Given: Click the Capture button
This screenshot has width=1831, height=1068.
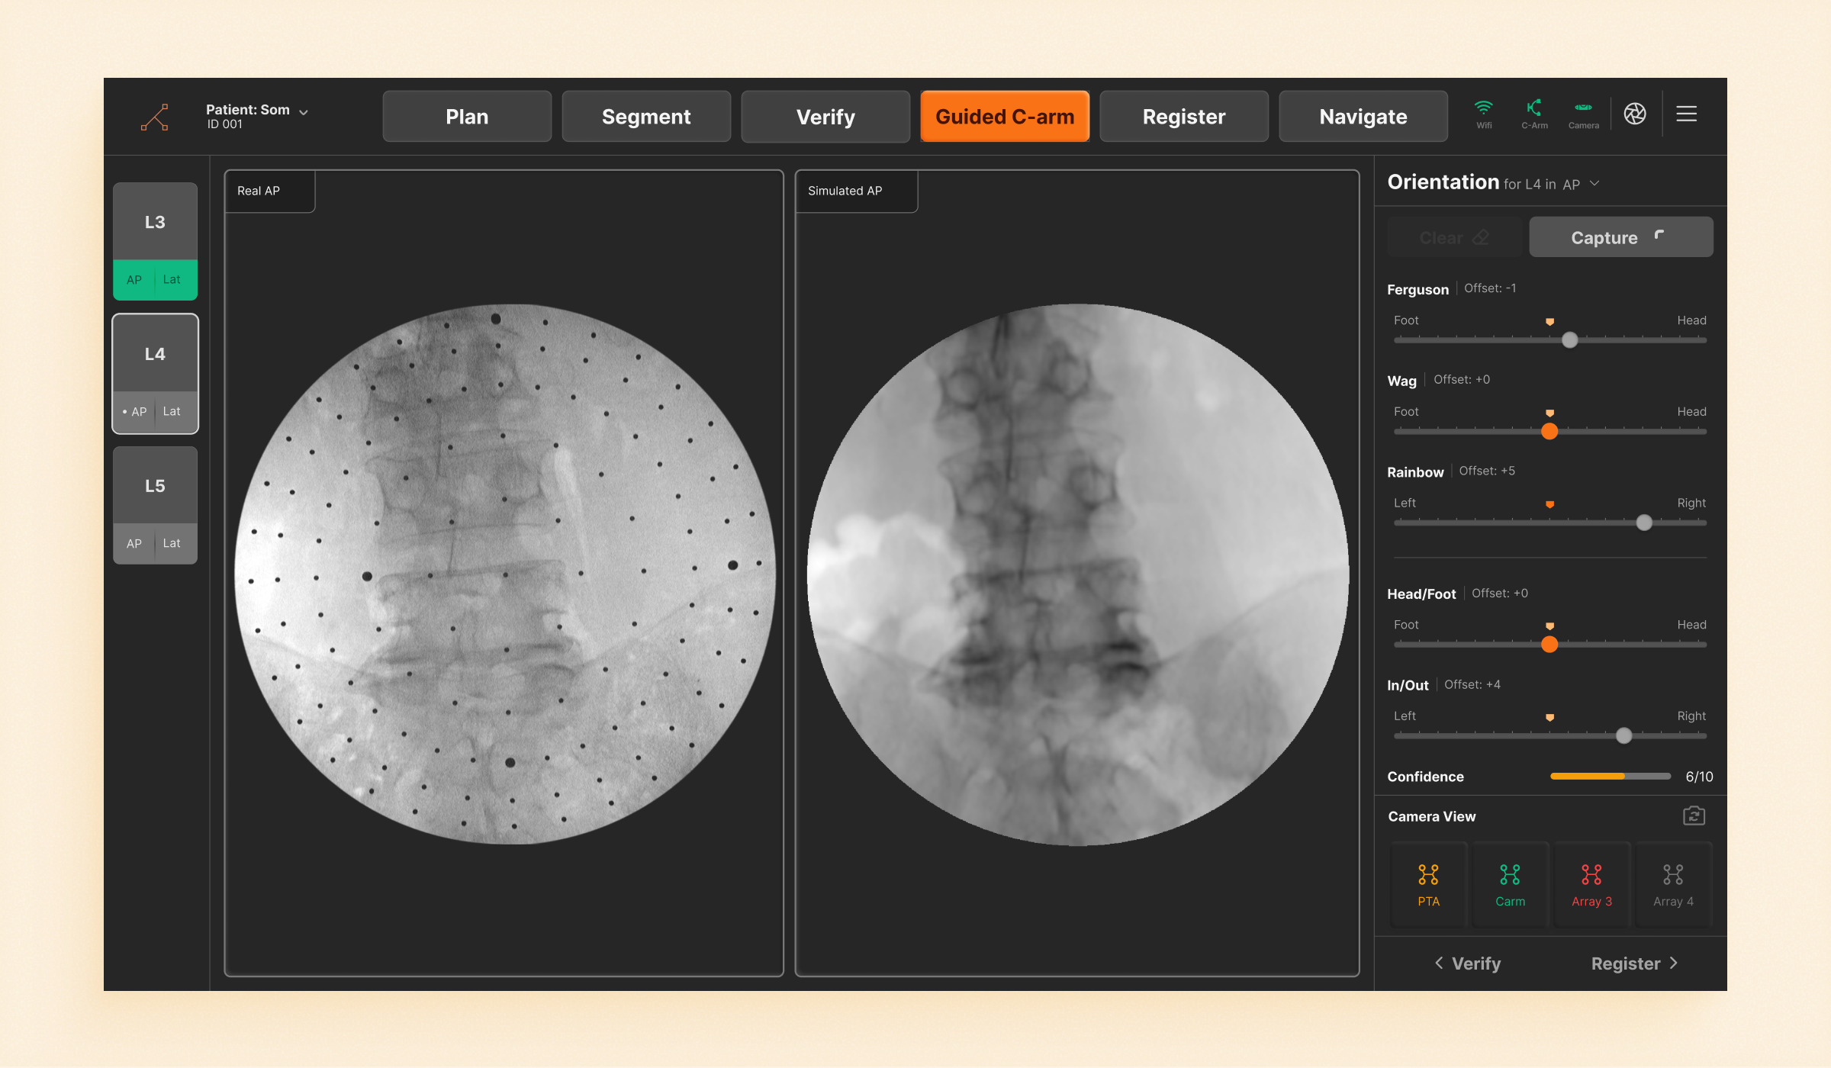Looking at the screenshot, I should 1621,237.
